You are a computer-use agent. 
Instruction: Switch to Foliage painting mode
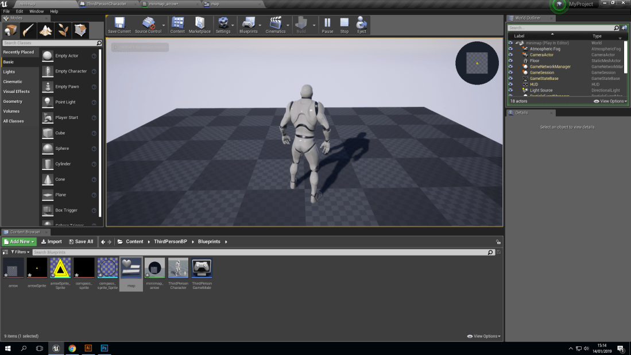click(x=63, y=30)
